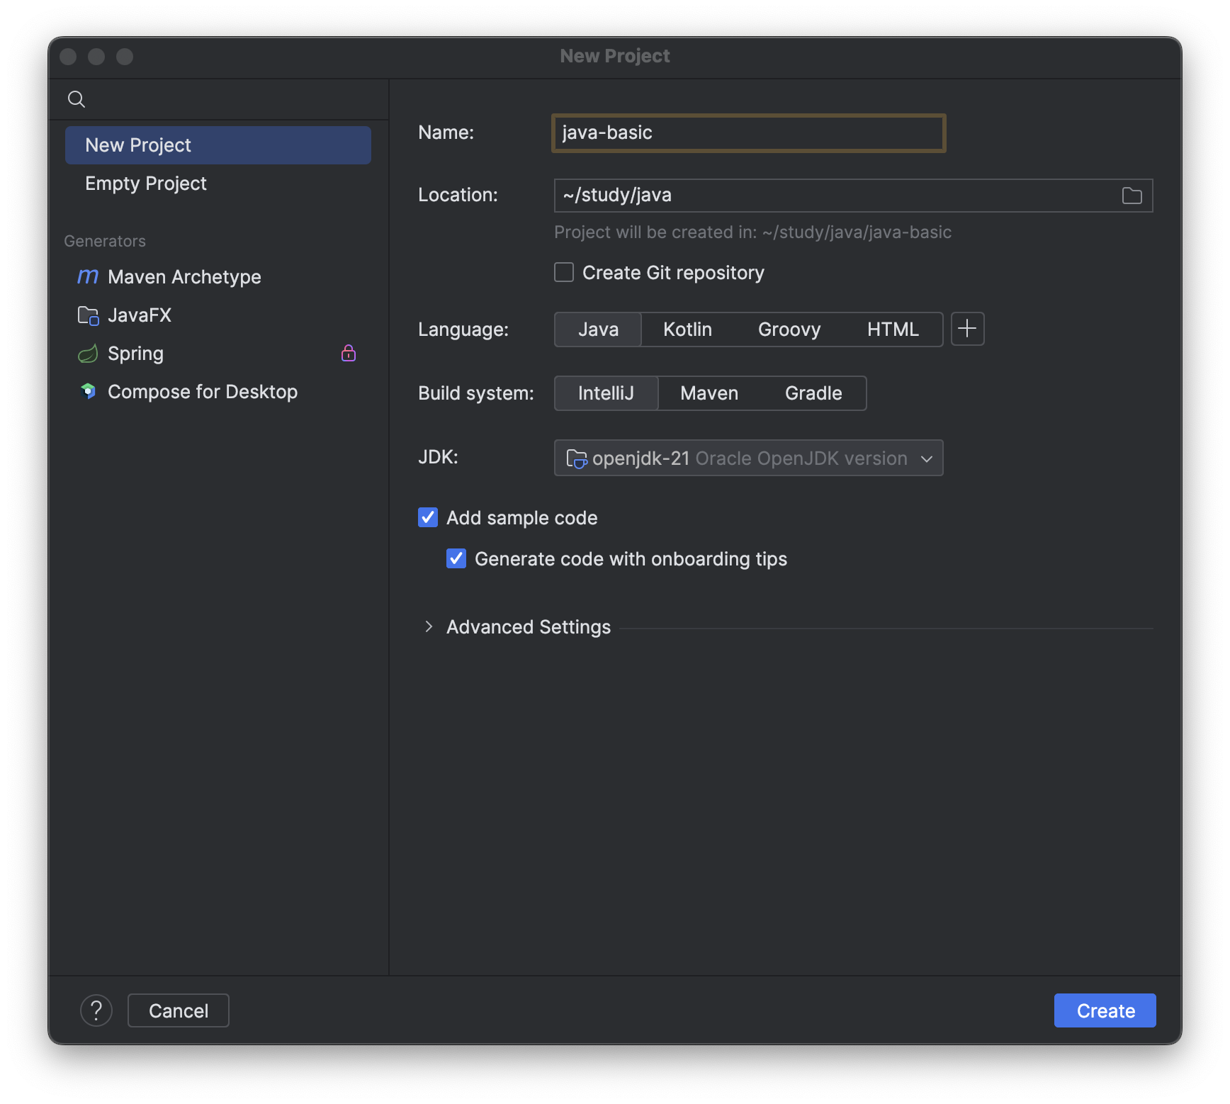The width and height of the screenshot is (1230, 1104).
Task: Click into the project Name field
Action: tap(748, 133)
